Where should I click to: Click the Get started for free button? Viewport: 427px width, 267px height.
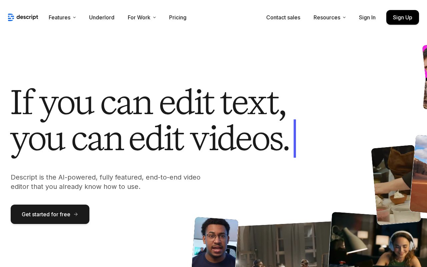click(50, 214)
